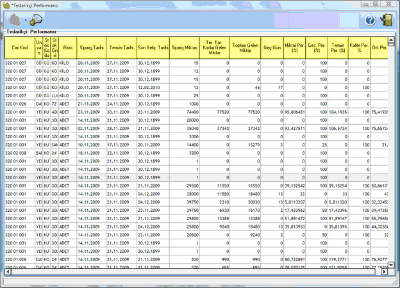400x288 pixels.
Task: Click the cell showing 80,722891
Action: [294, 259]
